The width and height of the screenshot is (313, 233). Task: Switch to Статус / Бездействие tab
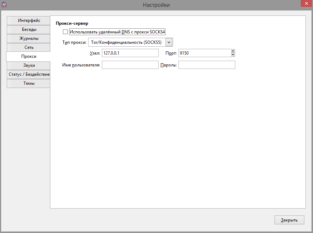pyautogui.click(x=29, y=74)
